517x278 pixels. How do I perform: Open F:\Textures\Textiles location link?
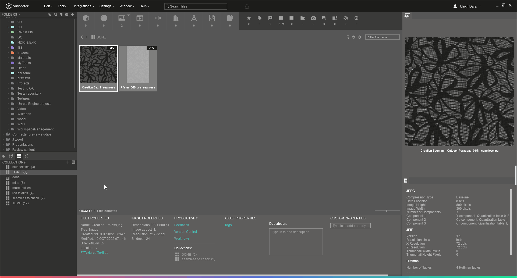[94, 253]
